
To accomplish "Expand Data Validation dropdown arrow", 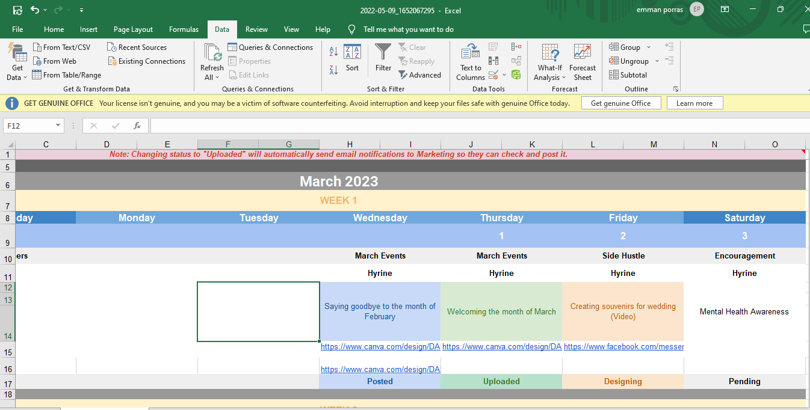I will click(x=504, y=75).
